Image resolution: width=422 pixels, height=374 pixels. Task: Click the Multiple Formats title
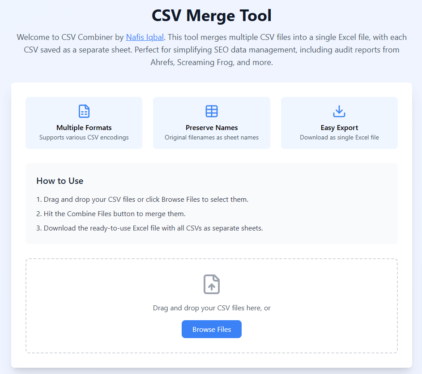pos(84,127)
